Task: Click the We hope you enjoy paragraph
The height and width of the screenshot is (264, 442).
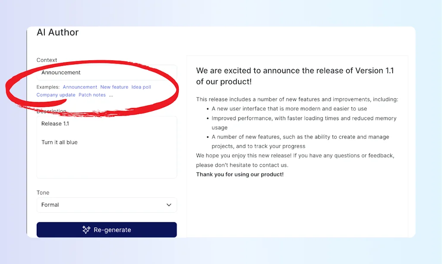Action: [x=295, y=160]
